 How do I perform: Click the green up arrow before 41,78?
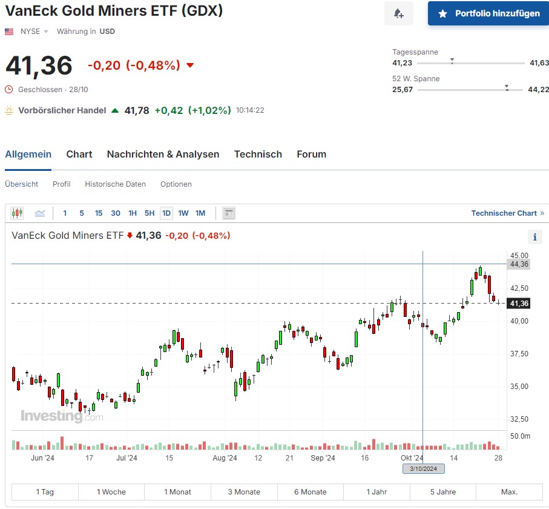[115, 110]
